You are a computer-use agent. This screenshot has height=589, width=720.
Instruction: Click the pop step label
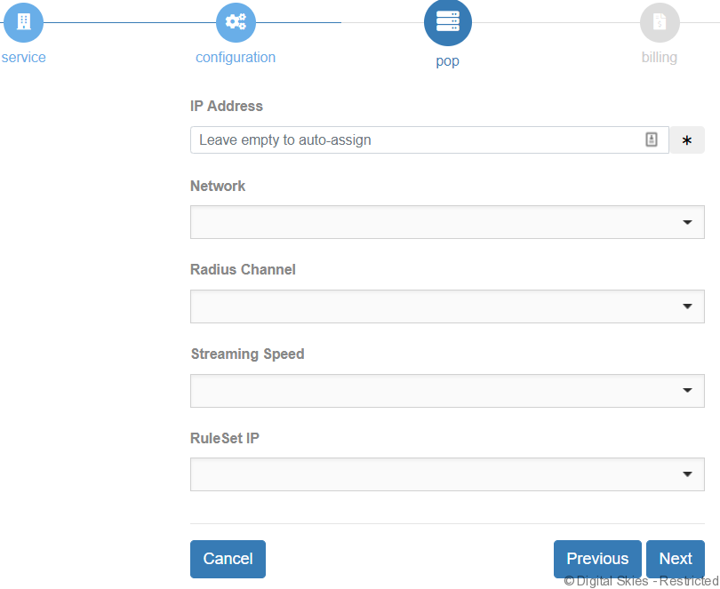click(x=447, y=62)
